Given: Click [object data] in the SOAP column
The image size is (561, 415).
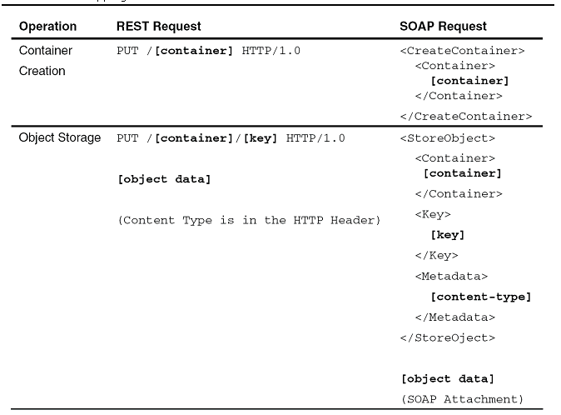Looking at the screenshot, I should [448, 379].
